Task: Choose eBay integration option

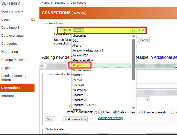Action: coord(101,60)
